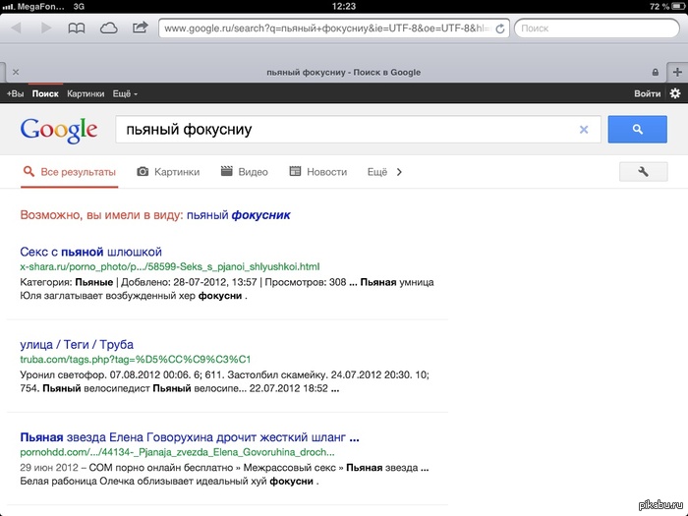This screenshot has height=516, width=688.
Task: Open iCloud tabs cloud icon
Action: 108,29
